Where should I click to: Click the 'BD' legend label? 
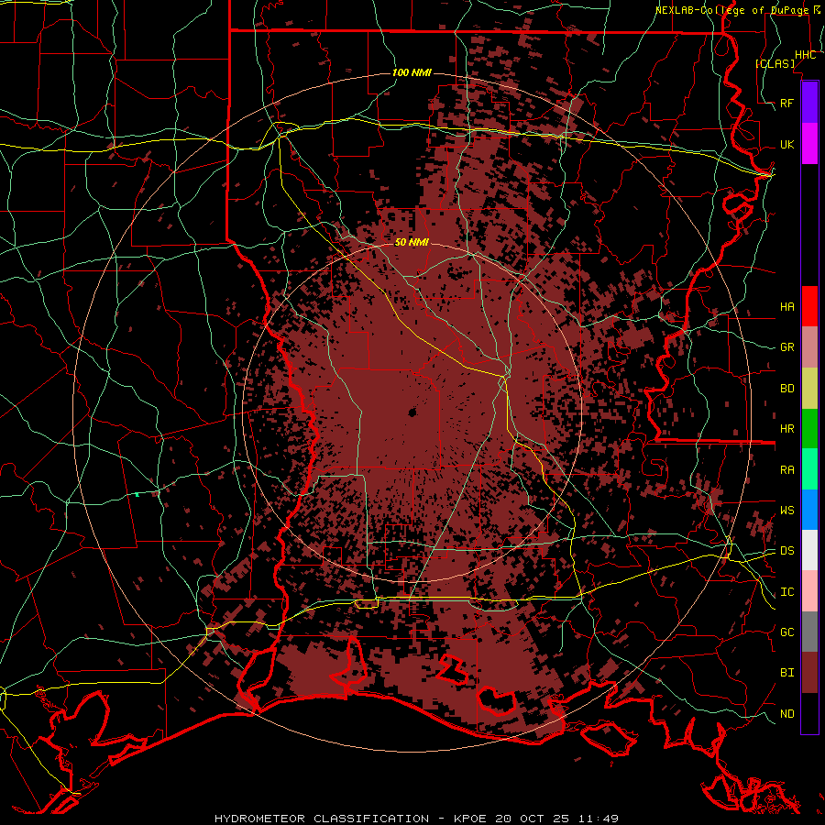tap(786, 389)
